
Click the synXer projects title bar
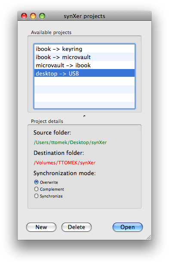(84, 16)
